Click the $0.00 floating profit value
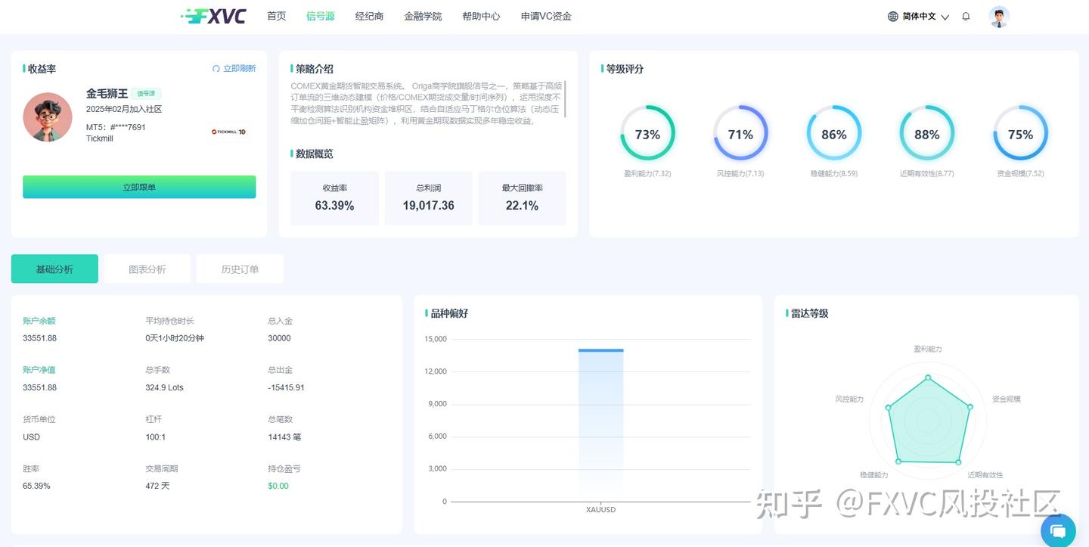The image size is (1089, 547). 278,486
